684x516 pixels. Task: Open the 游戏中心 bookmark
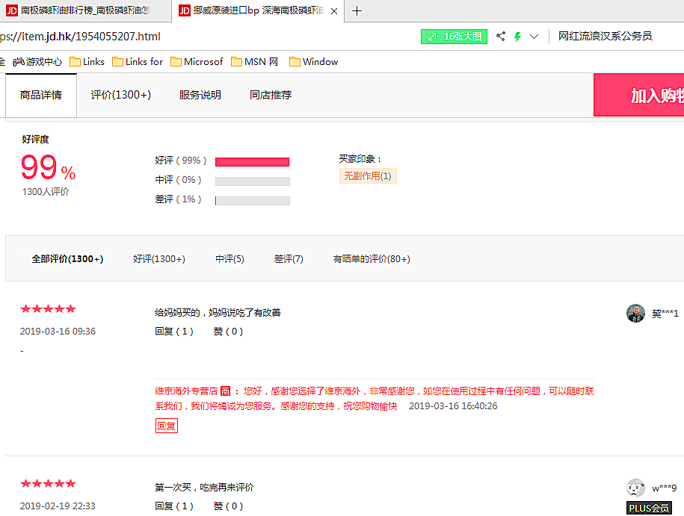[x=37, y=62]
